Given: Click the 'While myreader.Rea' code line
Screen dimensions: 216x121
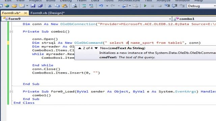Looking at the screenshot, I should click(53, 54).
